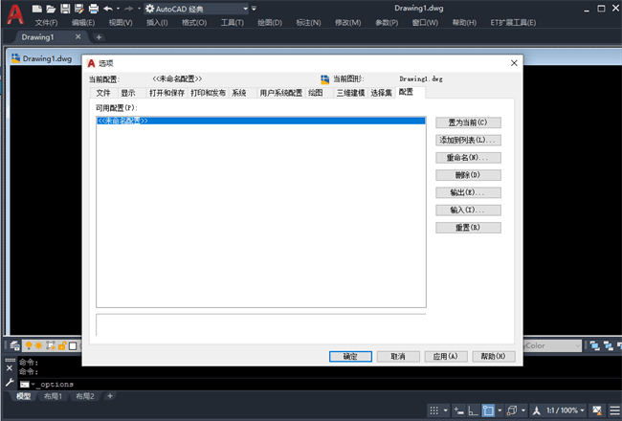Screen dimensions: 622x421
Task: Open the 窗口(W) menu
Action: click(x=425, y=23)
